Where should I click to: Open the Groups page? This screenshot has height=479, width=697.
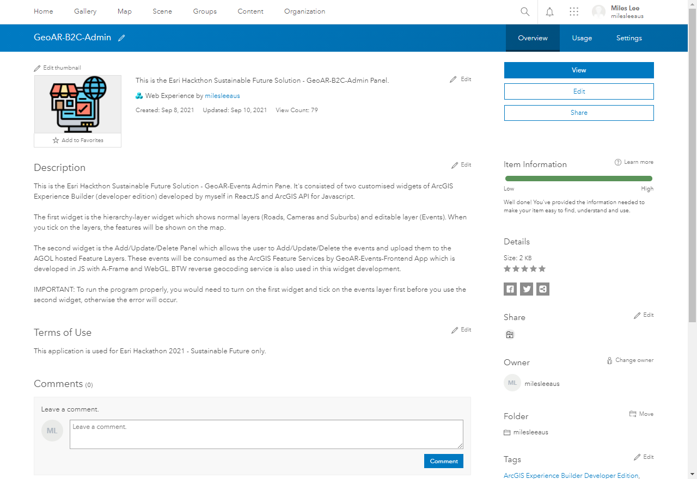[x=205, y=11]
